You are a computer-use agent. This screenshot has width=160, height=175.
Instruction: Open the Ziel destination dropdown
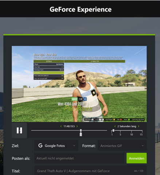click(56, 145)
